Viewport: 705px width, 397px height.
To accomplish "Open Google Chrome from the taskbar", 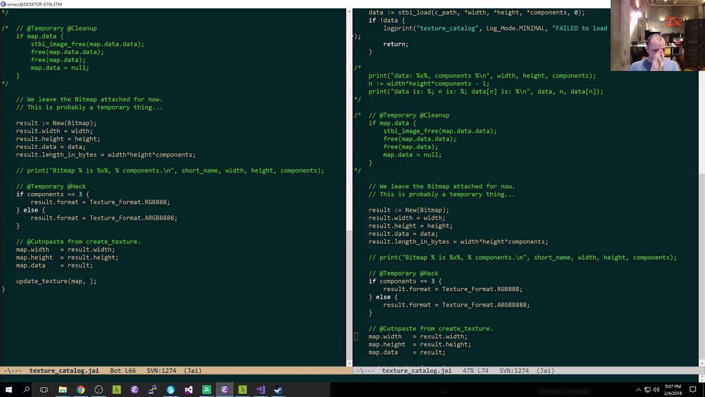I will coord(81,390).
